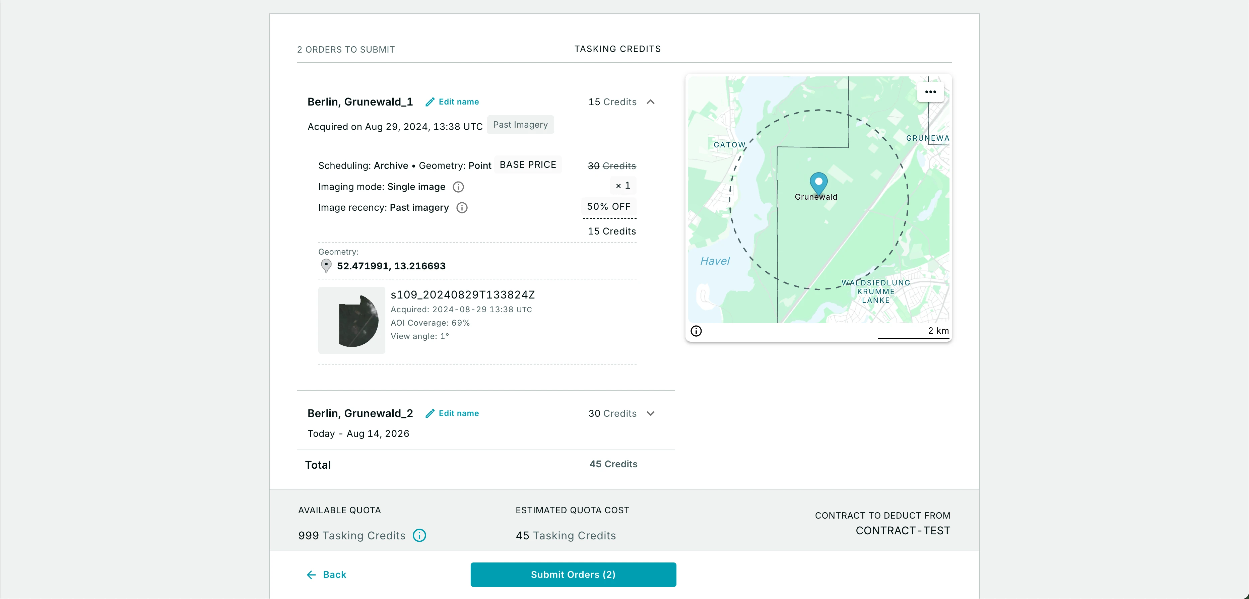Click the pencil icon beside Berlin, Grunewald_2
Viewport: 1249px width, 599px height.
click(x=430, y=414)
